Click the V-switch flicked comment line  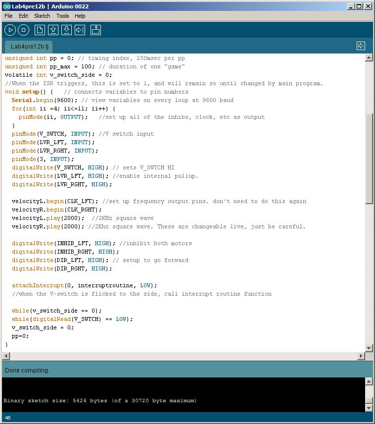[x=141, y=294]
